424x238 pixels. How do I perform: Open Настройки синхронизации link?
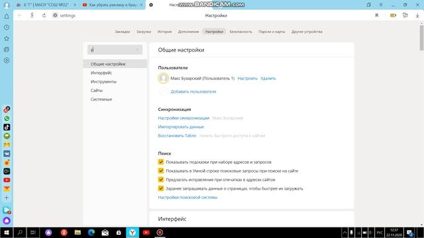pyautogui.click(x=184, y=118)
